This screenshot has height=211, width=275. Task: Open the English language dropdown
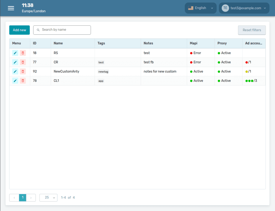200,8
